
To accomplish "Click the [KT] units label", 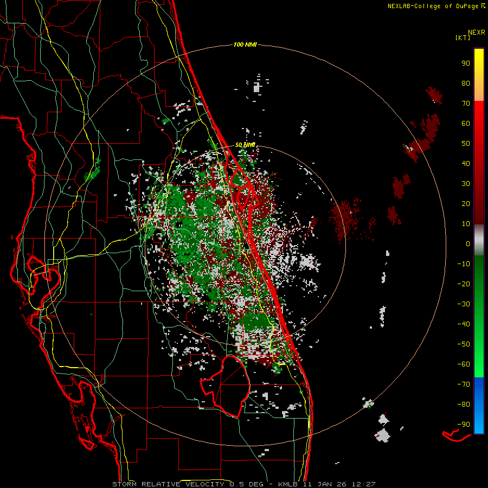I will [463, 37].
